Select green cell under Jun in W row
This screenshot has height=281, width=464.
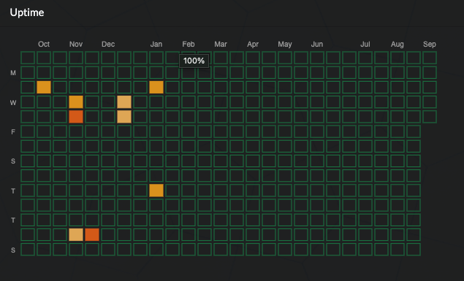[x=317, y=102]
